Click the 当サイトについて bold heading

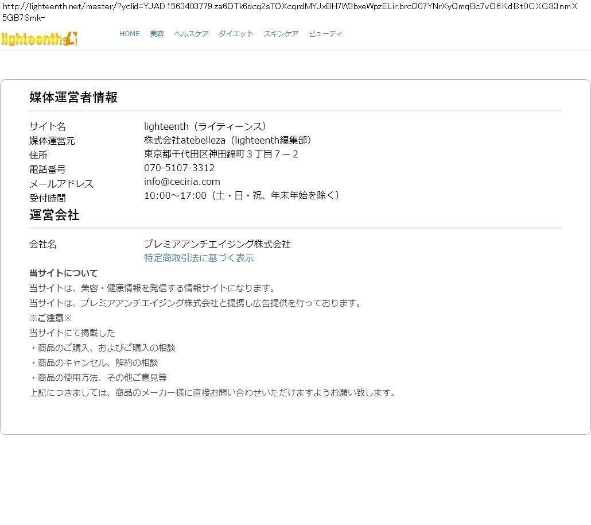pyautogui.click(x=64, y=273)
